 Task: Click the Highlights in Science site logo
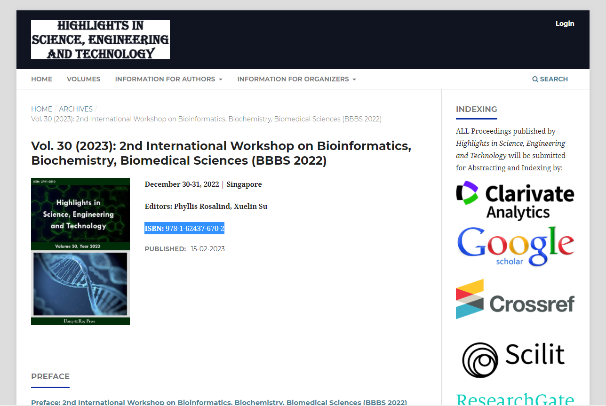click(x=100, y=40)
